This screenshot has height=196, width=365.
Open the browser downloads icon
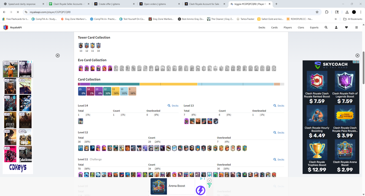pos(347,12)
